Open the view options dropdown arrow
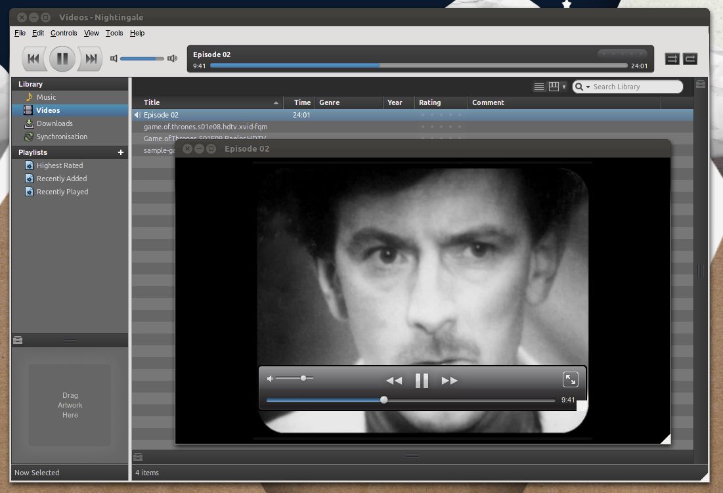The width and height of the screenshot is (723, 493). click(x=564, y=87)
